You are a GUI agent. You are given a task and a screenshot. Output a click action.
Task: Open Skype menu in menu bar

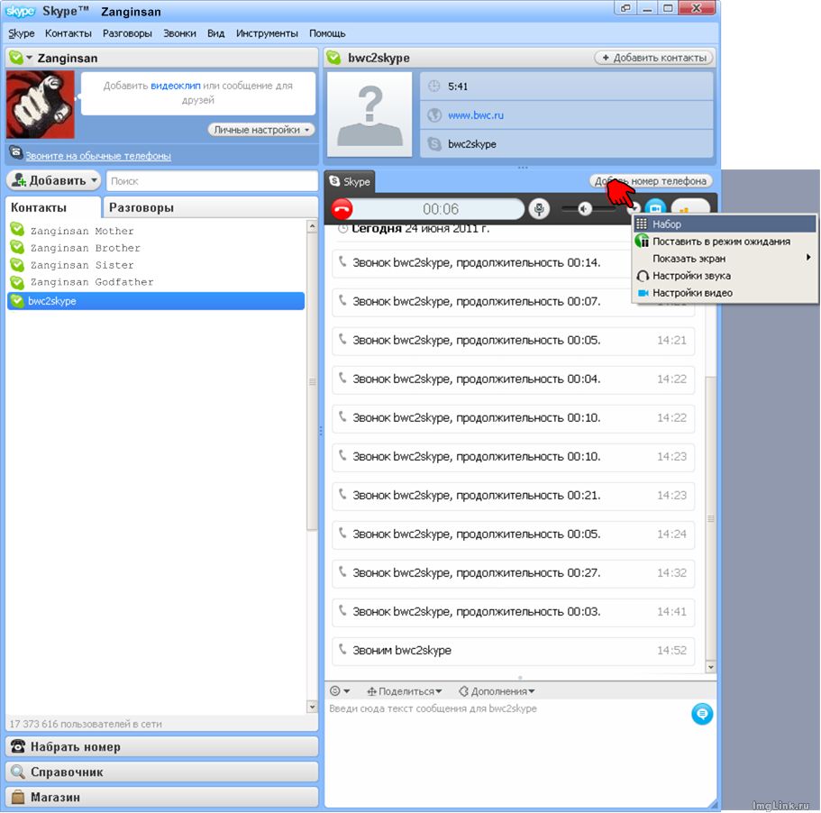click(22, 33)
